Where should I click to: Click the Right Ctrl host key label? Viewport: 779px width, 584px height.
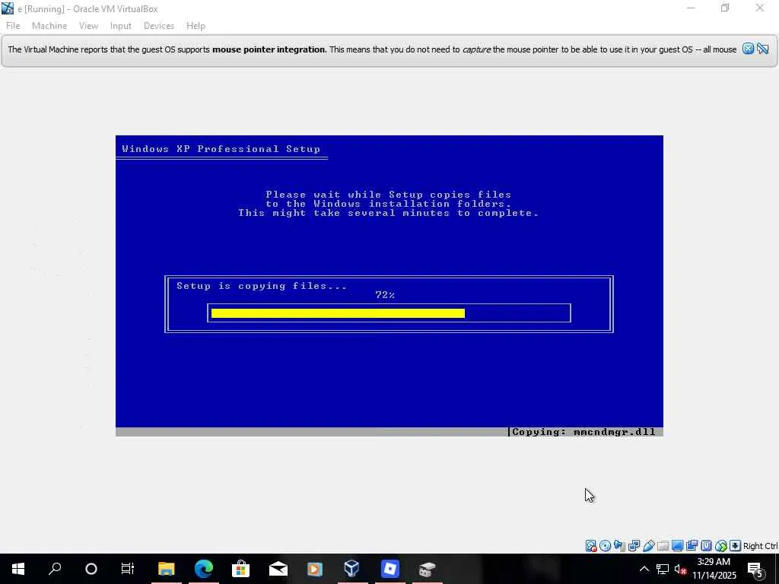[x=761, y=546]
